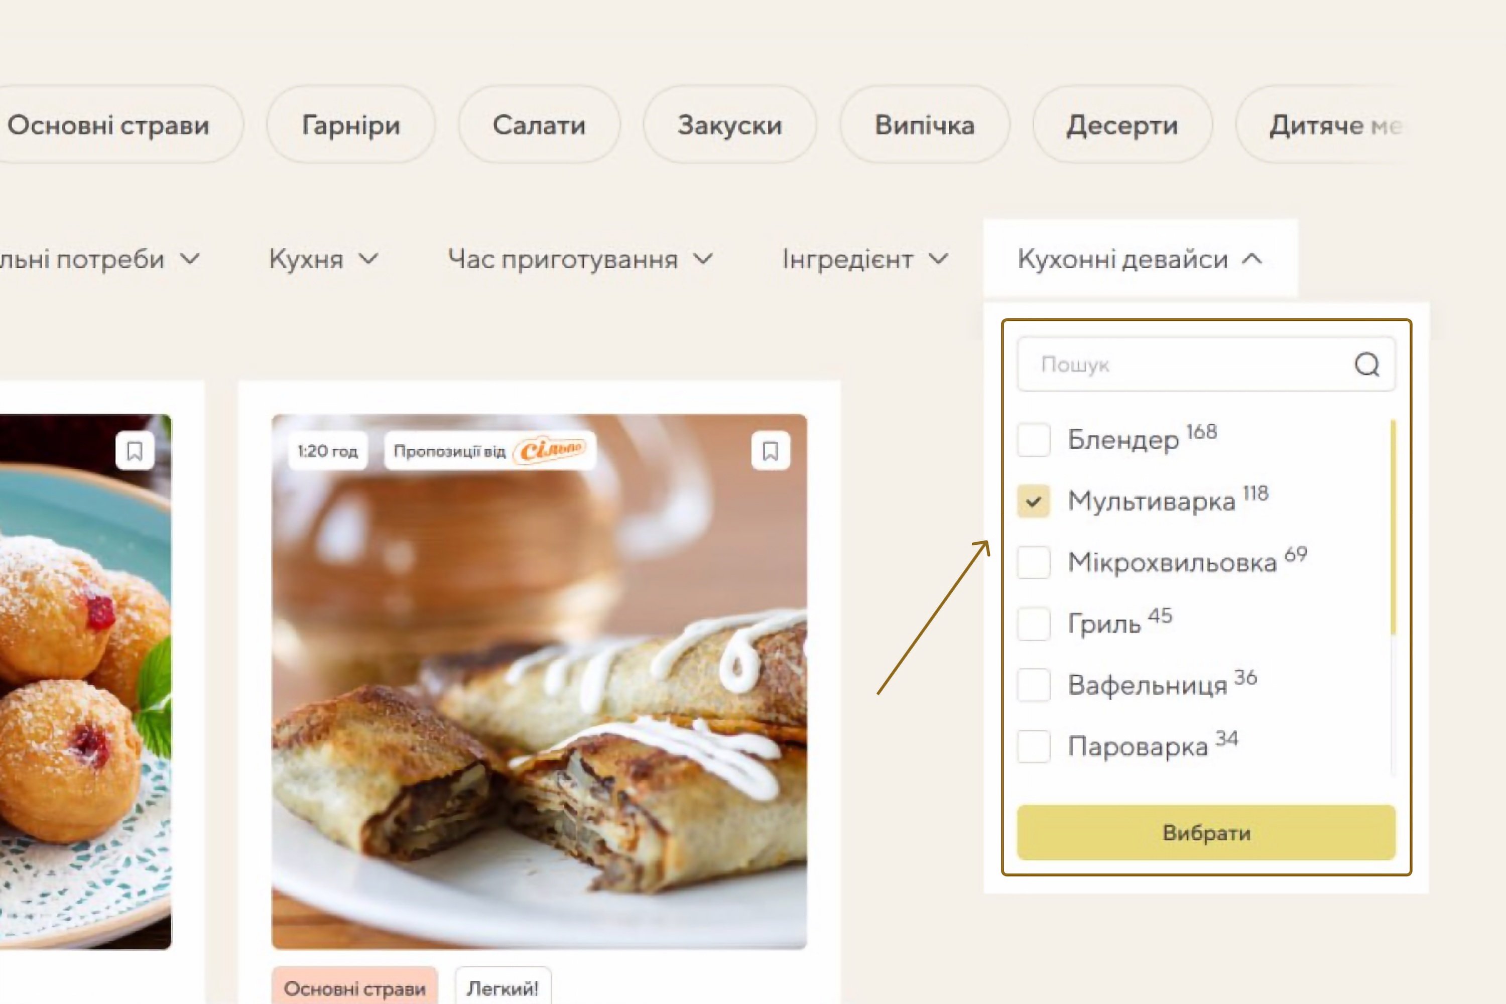The width and height of the screenshot is (1506, 1004).
Task: Click the search magnifier icon in Пошук
Action: click(1366, 364)
